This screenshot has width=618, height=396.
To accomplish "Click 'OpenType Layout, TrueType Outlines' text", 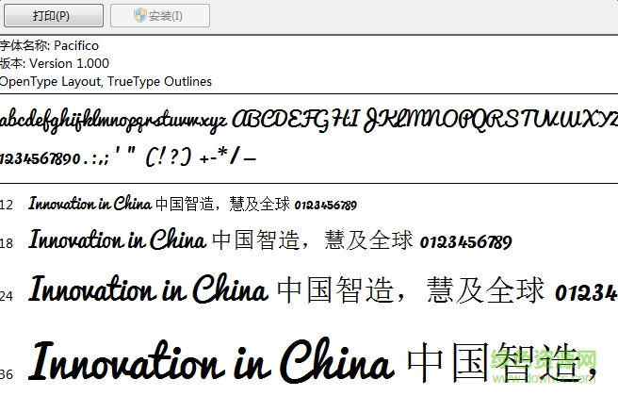I will click(106, 82).
